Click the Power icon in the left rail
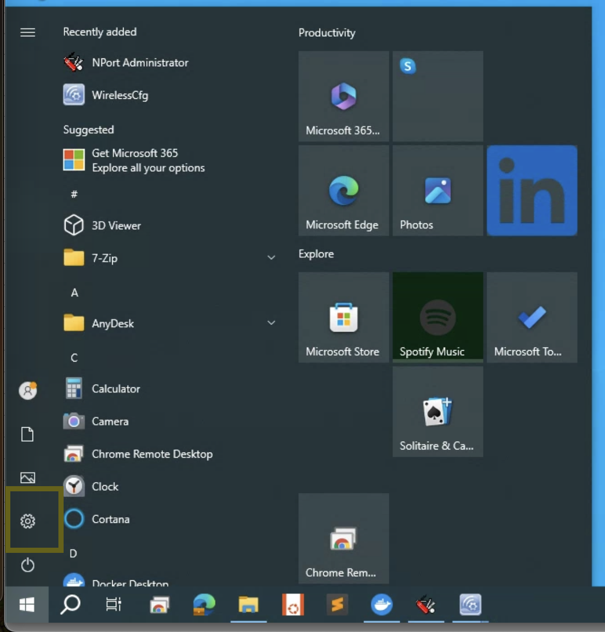 [28, 565]
